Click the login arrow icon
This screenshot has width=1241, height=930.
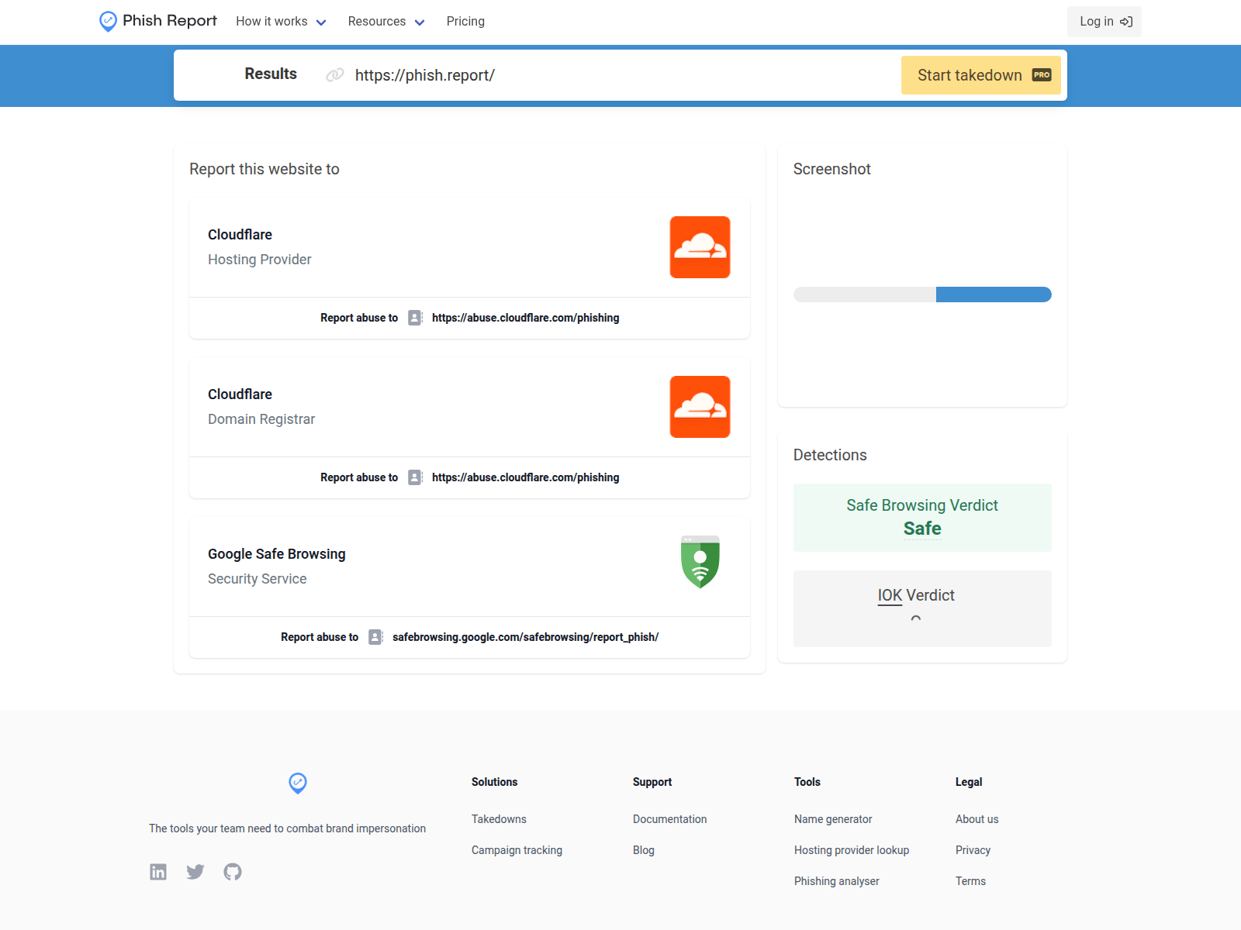tap(1126, 22)
